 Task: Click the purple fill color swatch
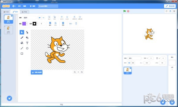point(24,24)
